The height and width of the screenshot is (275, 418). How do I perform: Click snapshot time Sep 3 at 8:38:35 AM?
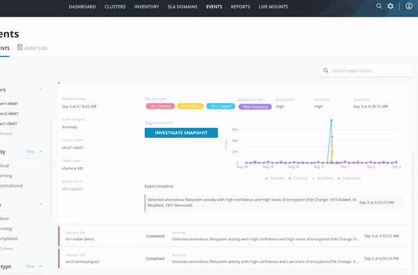tap(371, 107)
